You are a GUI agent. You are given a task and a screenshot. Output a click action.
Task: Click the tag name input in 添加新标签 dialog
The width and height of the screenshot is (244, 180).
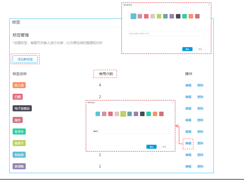(x=166, y=34)
